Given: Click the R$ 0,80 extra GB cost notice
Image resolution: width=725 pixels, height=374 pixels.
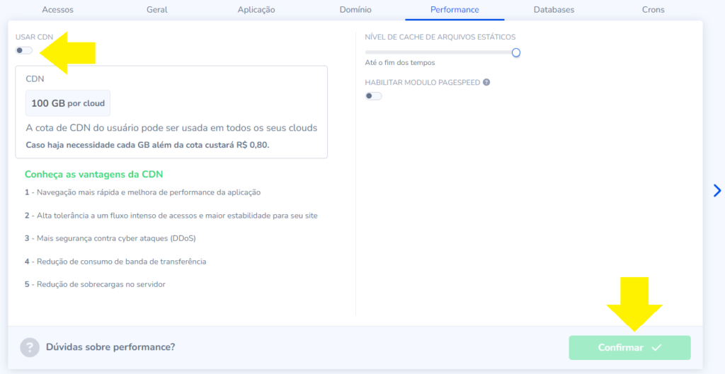Looking at the screenshot, I should [147, 144].
